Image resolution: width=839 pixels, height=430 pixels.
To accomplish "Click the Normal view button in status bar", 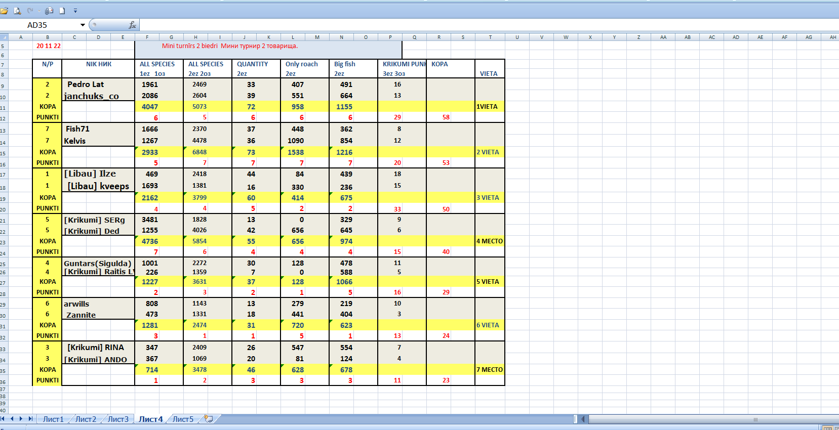I will (827, 427).
